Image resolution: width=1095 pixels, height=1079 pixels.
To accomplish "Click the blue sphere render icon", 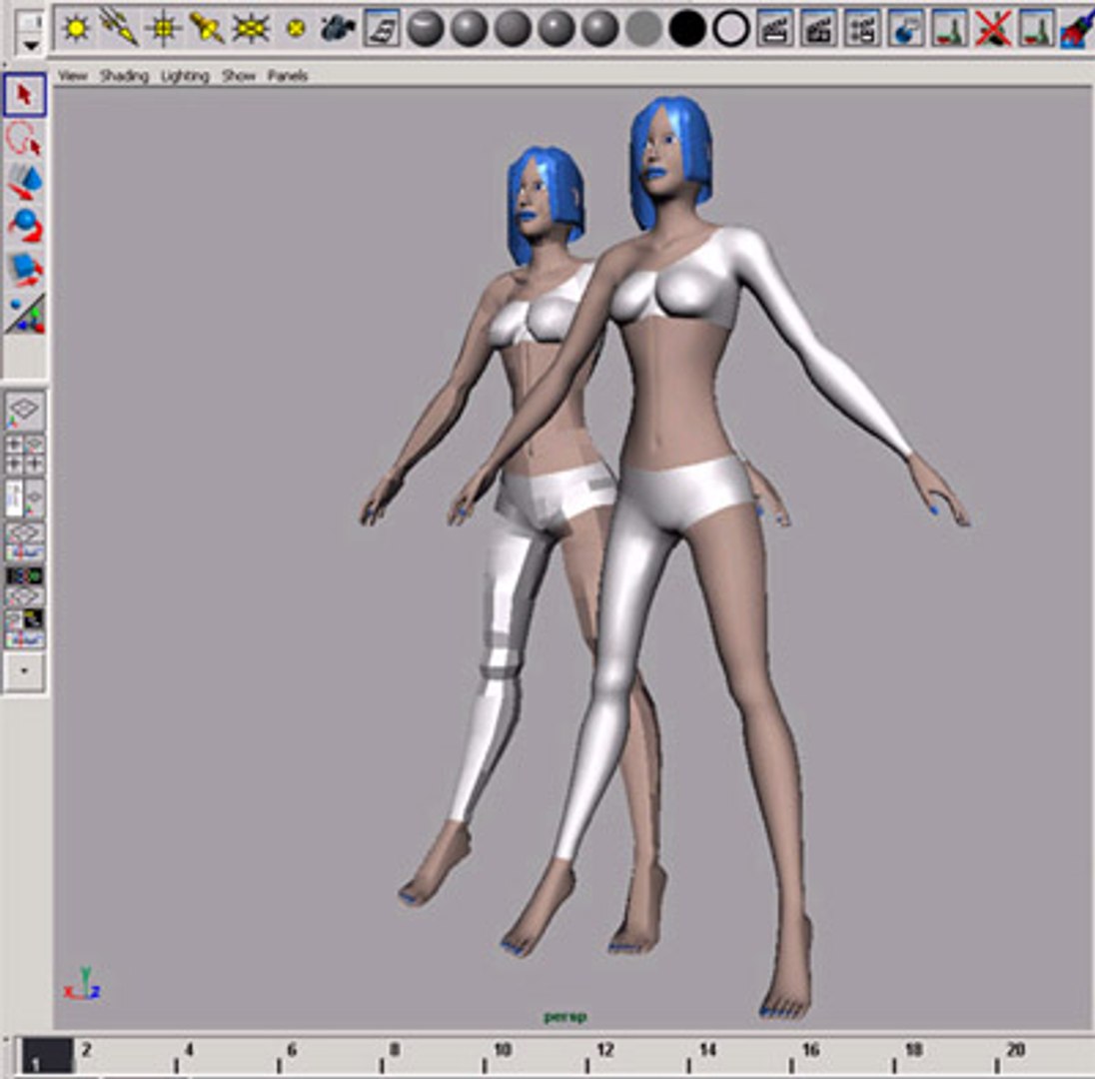I will click(906, 29).
